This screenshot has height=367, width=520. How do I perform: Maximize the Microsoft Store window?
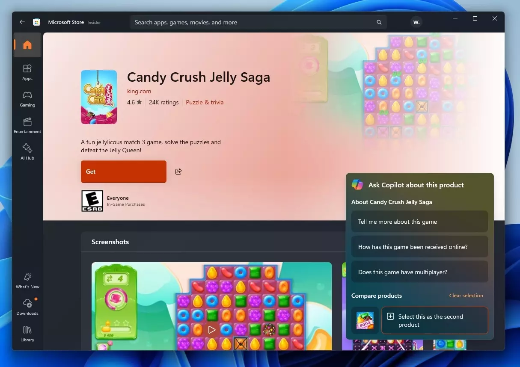pyautogui.click(x=475, y=19)
